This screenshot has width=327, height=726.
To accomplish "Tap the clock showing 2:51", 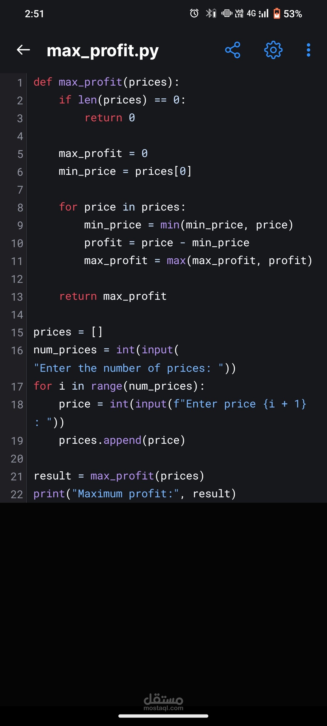I will click(x=34, y=14).
